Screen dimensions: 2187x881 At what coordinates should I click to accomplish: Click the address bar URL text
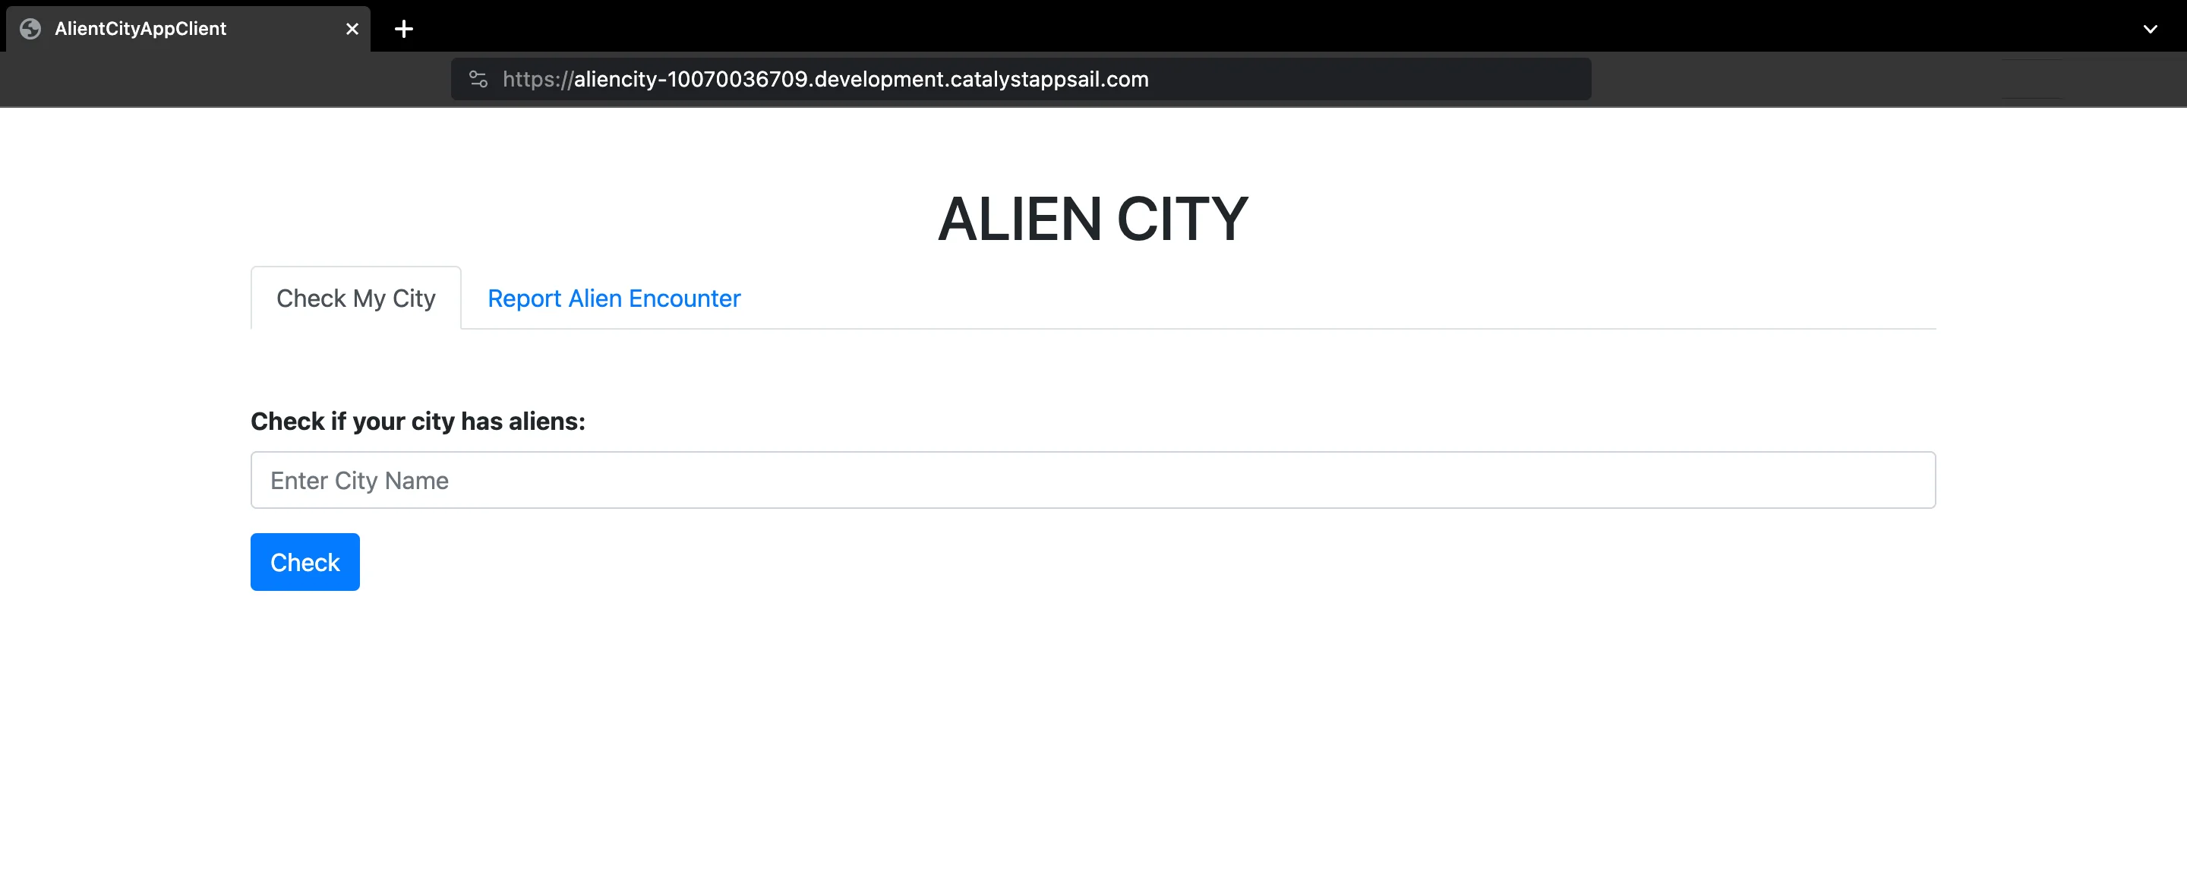(x=825, y=79)
